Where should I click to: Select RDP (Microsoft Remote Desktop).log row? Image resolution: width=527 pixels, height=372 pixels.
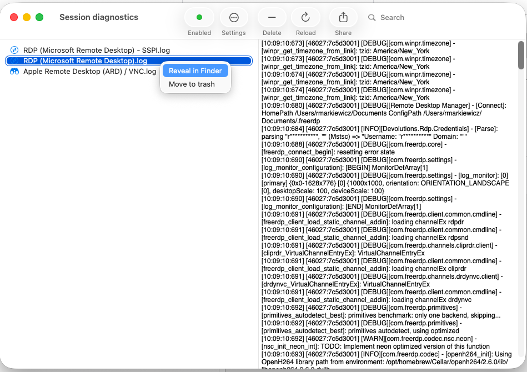point(129,61)
